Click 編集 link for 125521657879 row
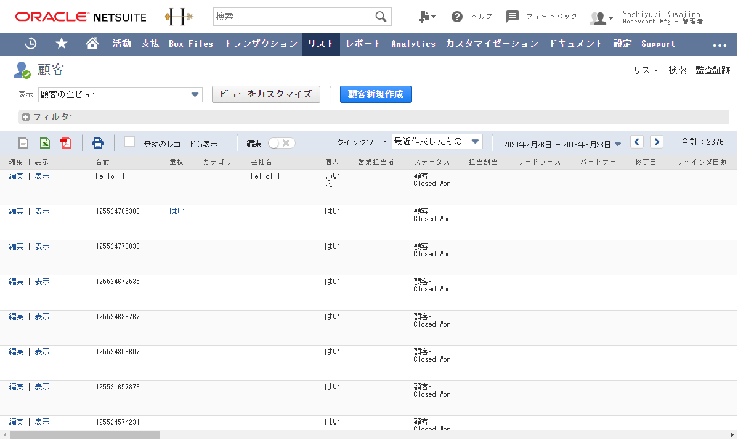Viewport: 738px width, 440px height. pyautogui.click(x=16, y=387)
